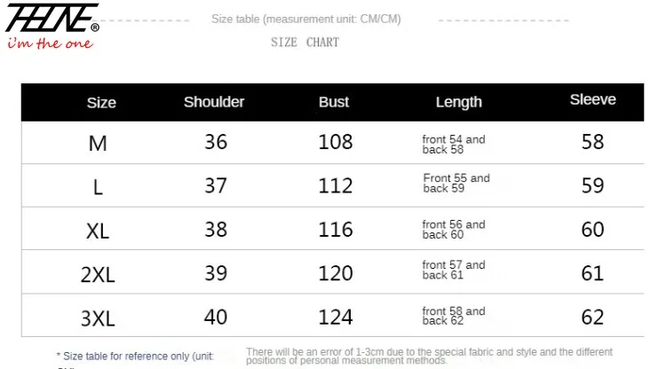Select the Sleeve column header
The image size is (666, 369).
pyautogui.click(x=592, y=100)
